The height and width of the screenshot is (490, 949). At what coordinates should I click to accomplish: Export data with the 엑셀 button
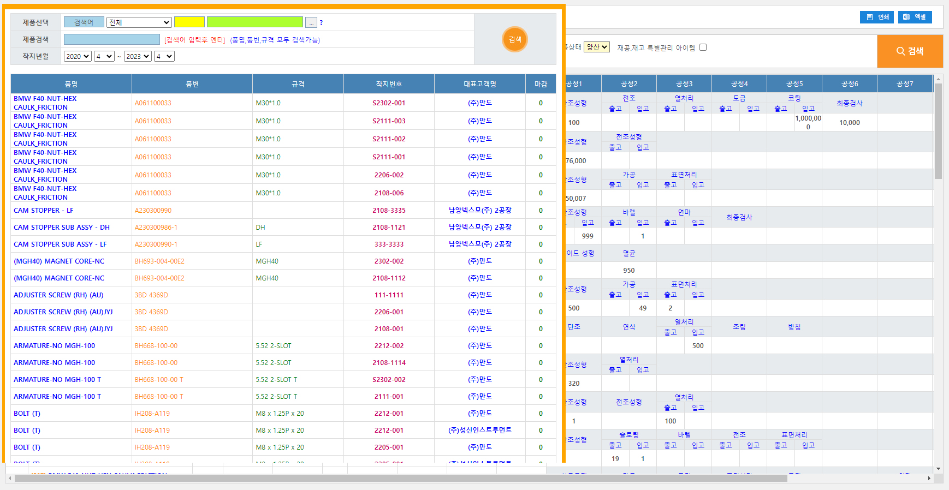915,17
